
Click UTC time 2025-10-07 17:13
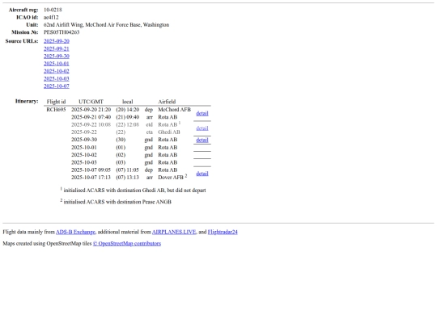click(x=91, y=178)
